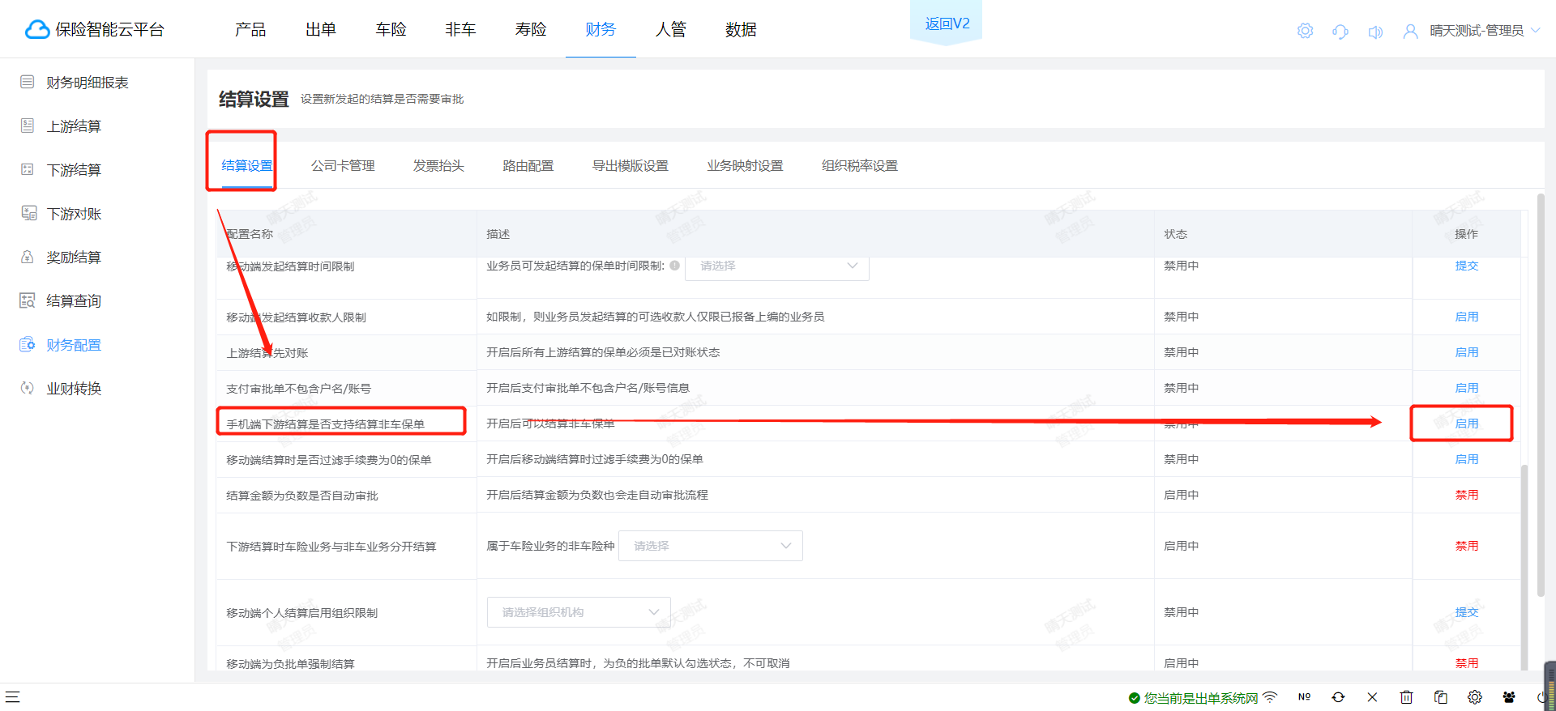Switch to the 结算设置 tab
1556x711 pixels.
click(247, 165)
